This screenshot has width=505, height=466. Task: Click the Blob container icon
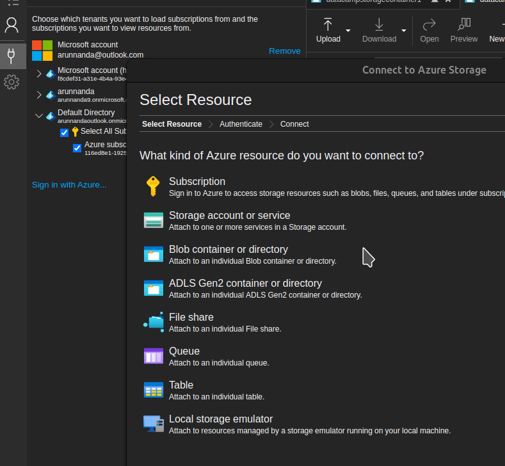[x=154, y=253]
